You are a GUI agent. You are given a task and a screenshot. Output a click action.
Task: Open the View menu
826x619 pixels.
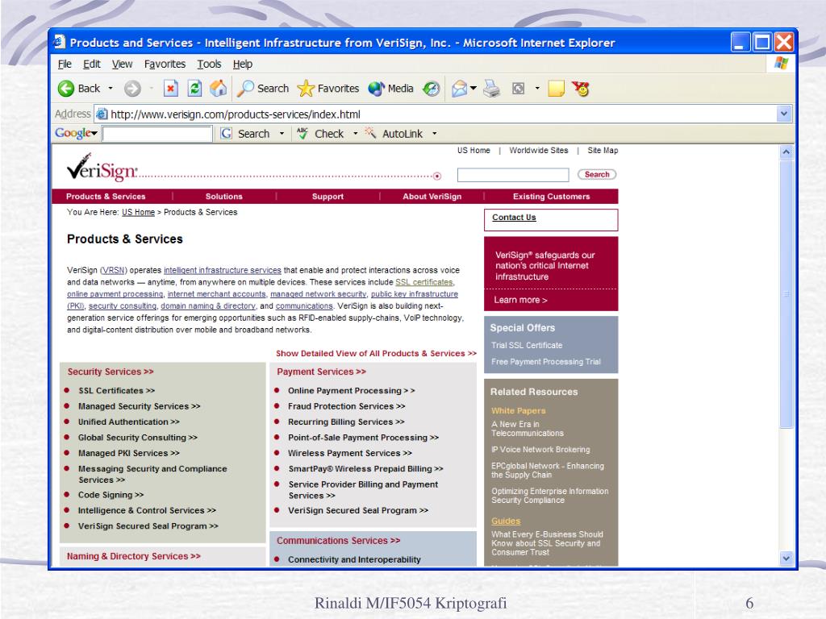click(x=123, y=64)
